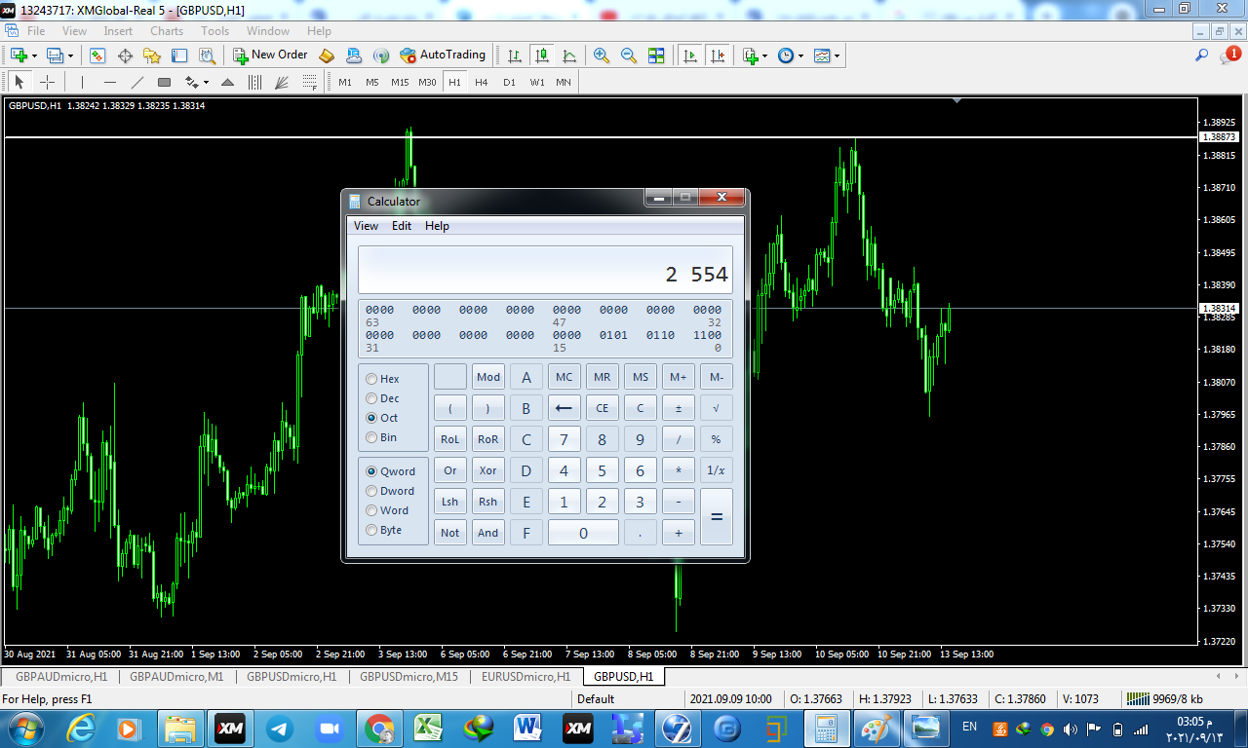Image resolution: width=1248 pixels, height=748 pixels.
Task: Open the tile windows layout icon
Action: pos(656,56)
